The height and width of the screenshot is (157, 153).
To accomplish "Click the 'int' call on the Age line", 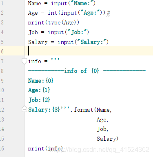I will pos(53,13).
